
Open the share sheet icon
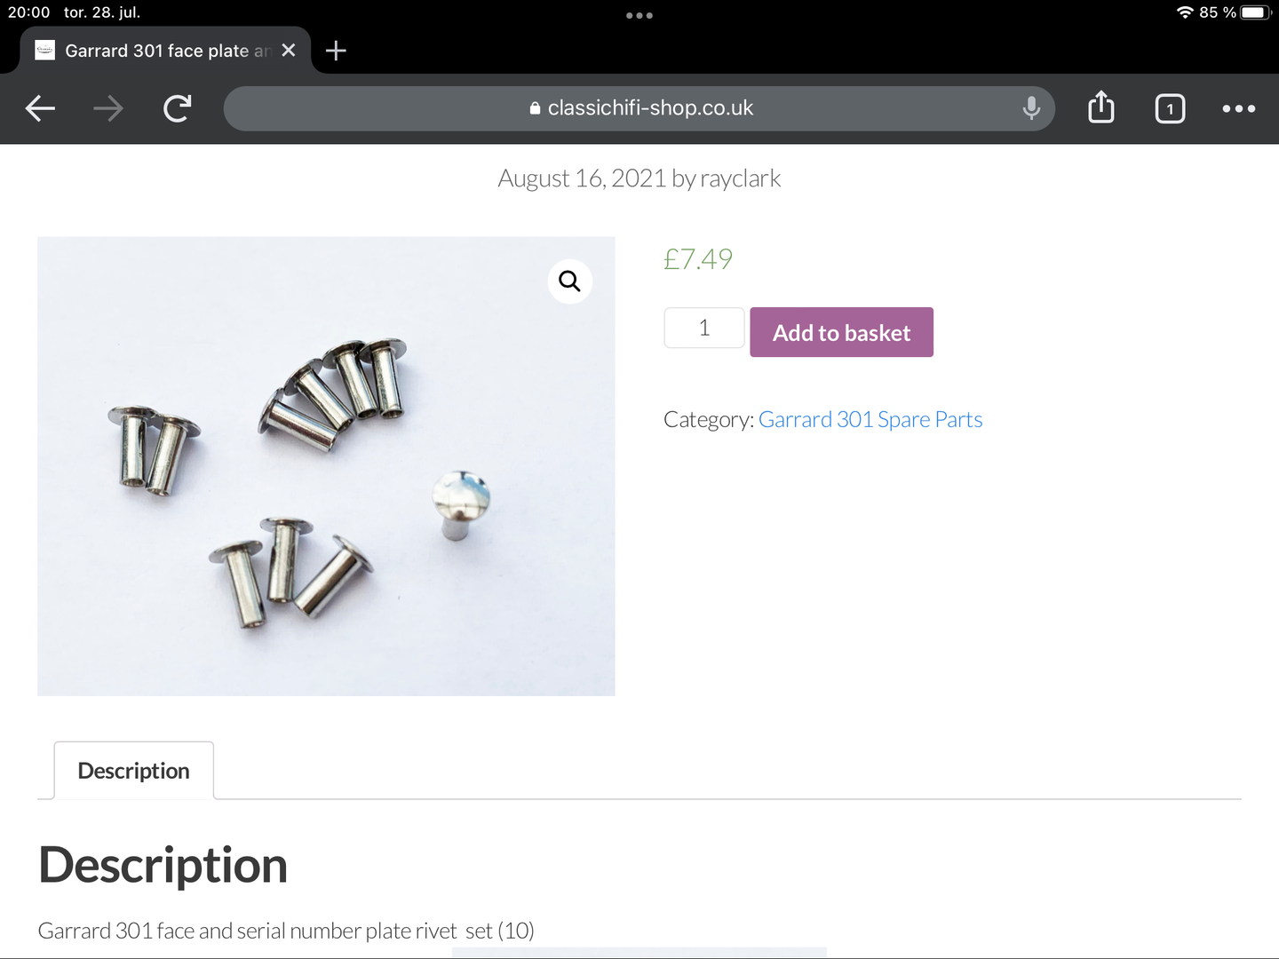pyautogui.click(x=1101, y=108)
